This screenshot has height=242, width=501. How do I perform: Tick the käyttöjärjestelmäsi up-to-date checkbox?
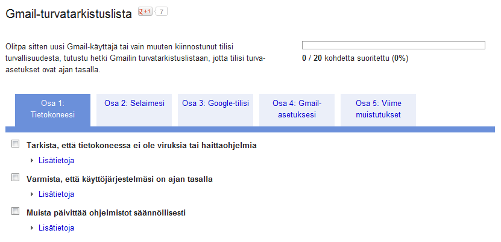coord(16,178)
